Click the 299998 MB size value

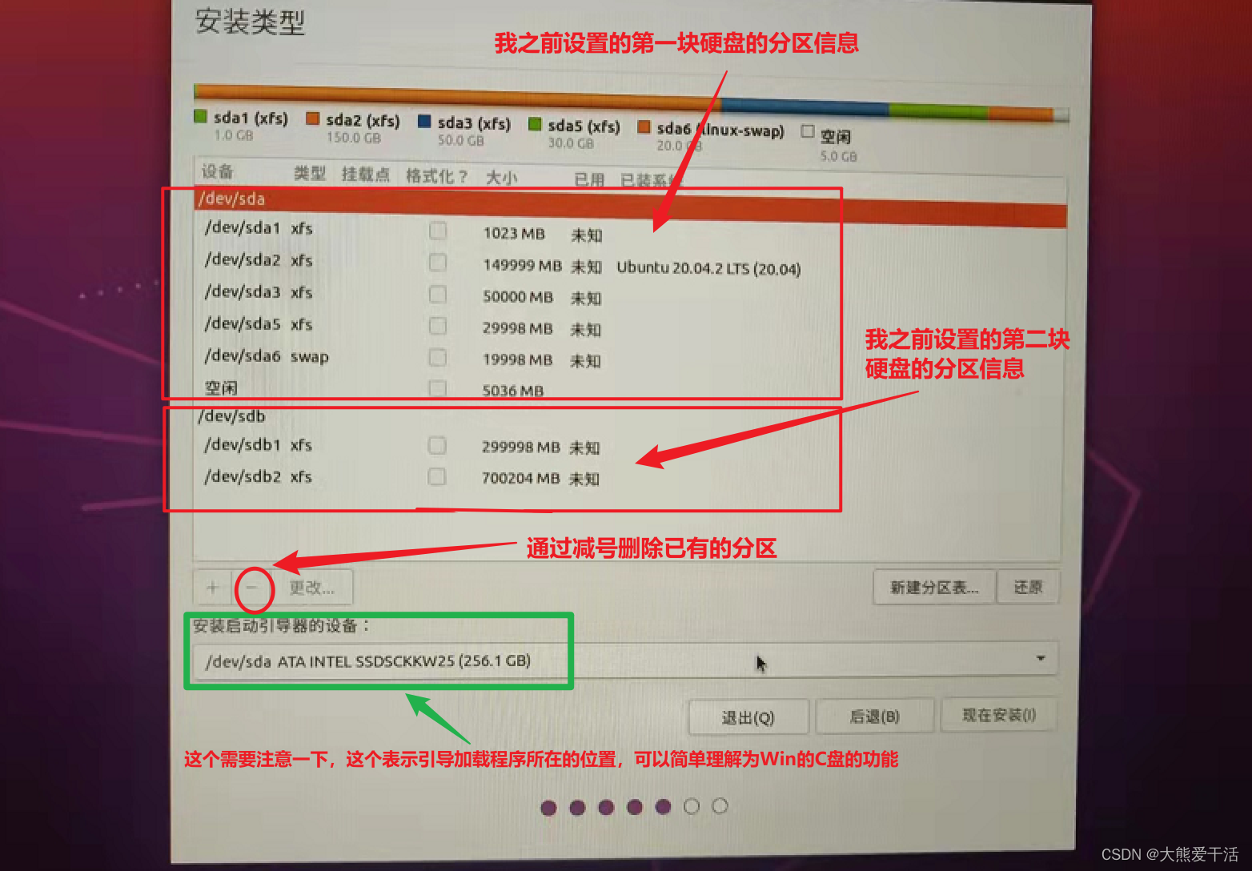coord(520,447)
